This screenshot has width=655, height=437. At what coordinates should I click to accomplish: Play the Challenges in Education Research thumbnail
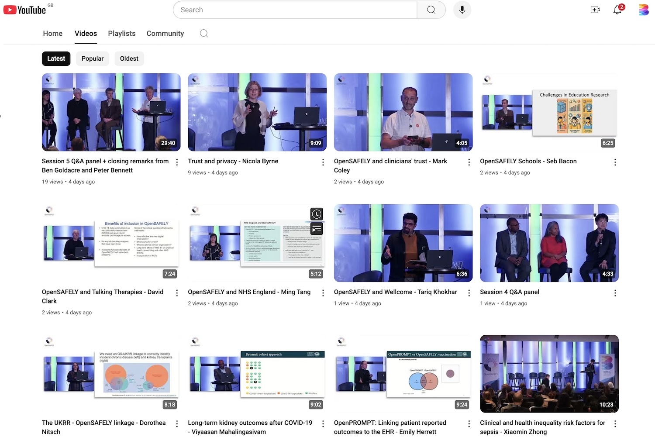tap(549, 112)
